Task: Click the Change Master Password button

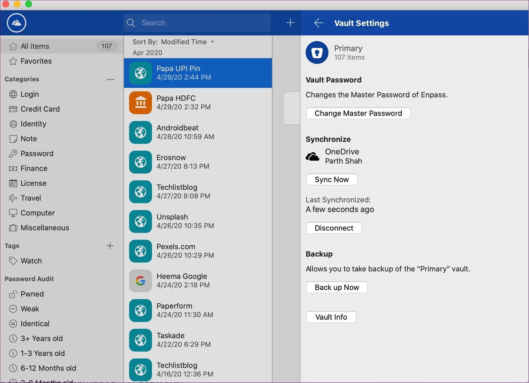Action: 358,113
